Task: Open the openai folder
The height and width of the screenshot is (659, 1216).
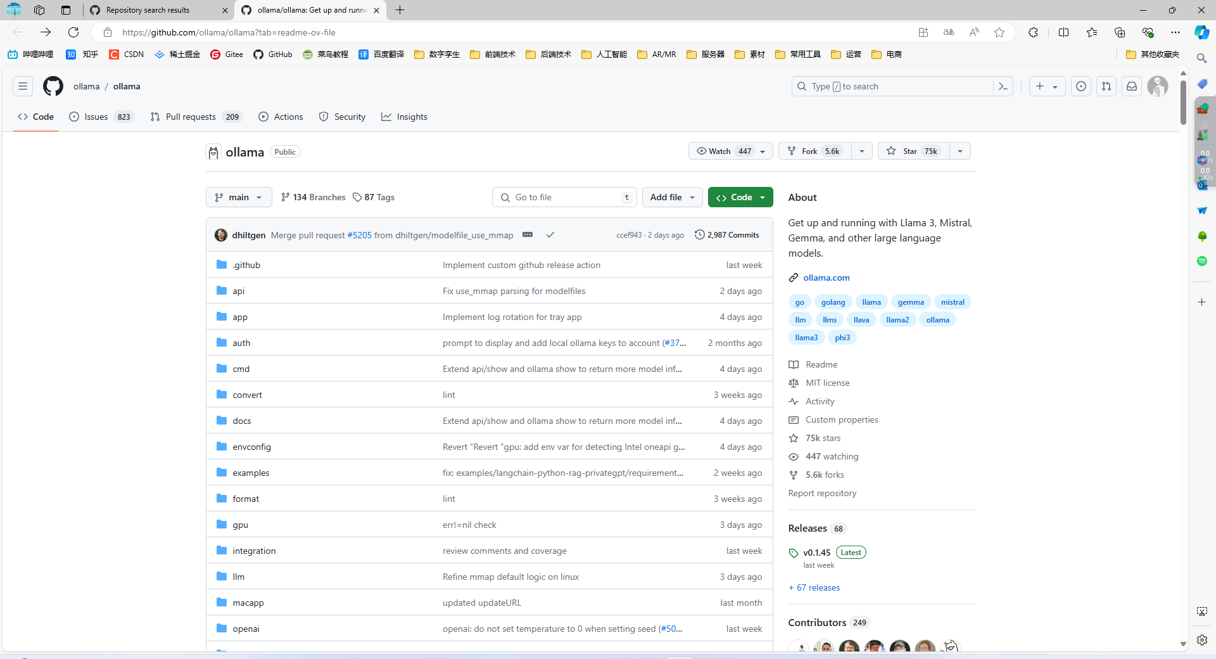Action: [246, 629]
